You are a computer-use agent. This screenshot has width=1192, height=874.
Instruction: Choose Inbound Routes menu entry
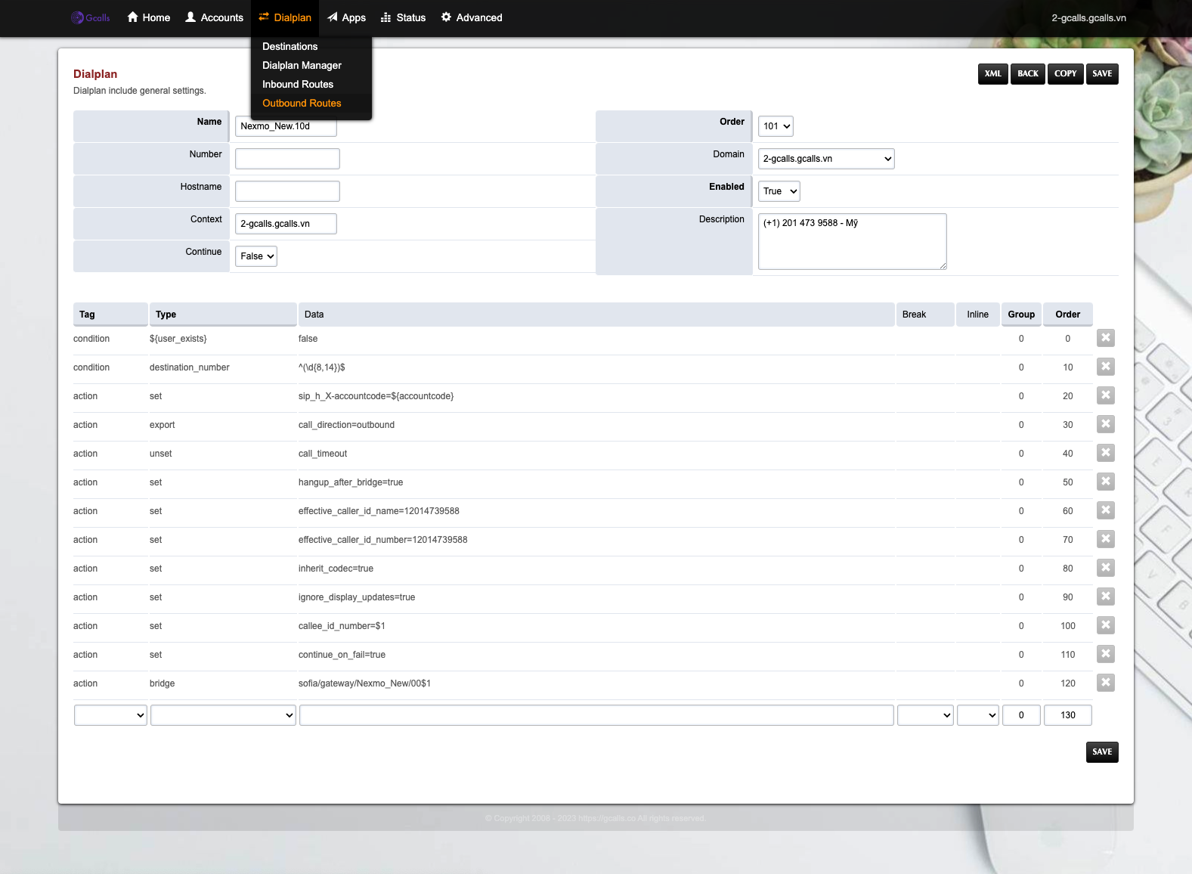297,85
